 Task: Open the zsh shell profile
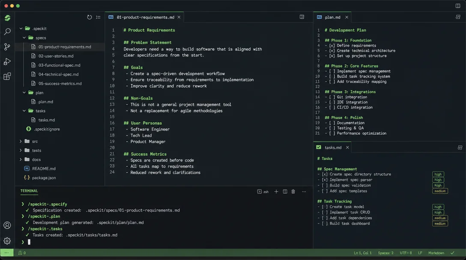pyautogui.click(x=263, y=192)
